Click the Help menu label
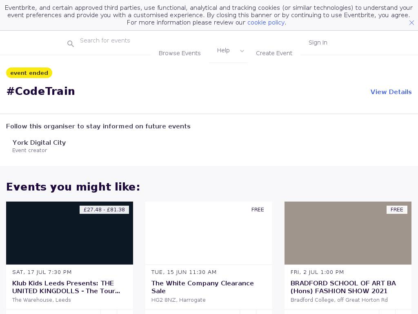This screenshot has width=418, height=314. pos(223,50)
